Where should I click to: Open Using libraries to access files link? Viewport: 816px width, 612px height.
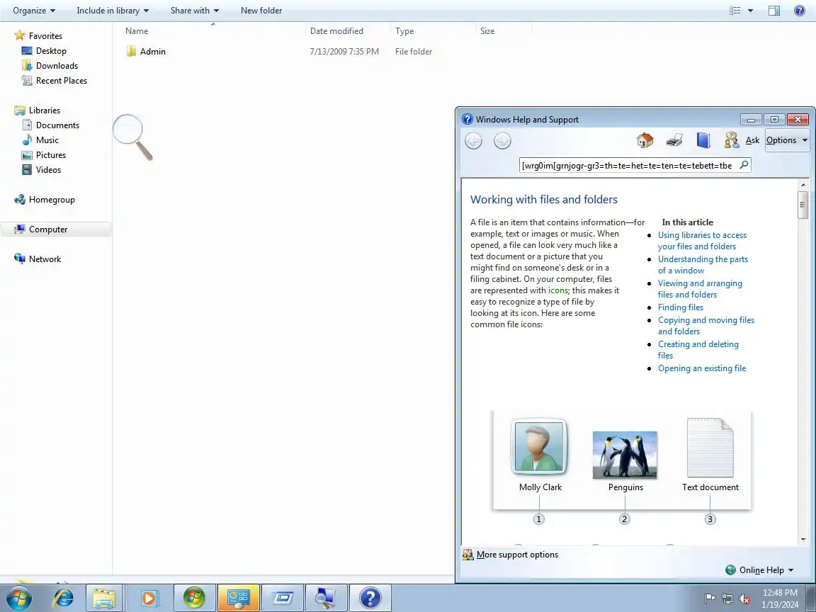pos(702,240)
